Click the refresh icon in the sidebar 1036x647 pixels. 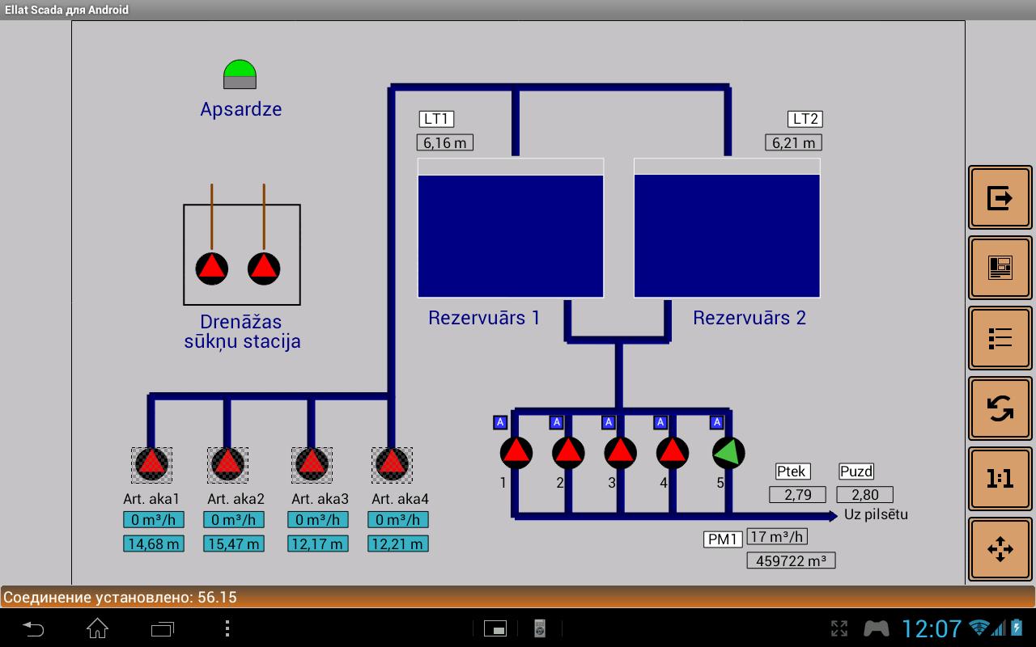click(x=1000, y=408)
